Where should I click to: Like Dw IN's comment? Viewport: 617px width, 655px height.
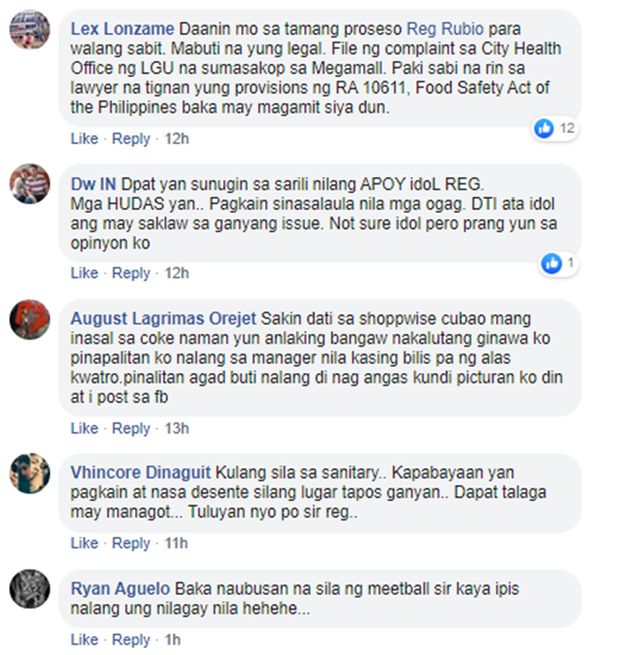tap(84, 272)
